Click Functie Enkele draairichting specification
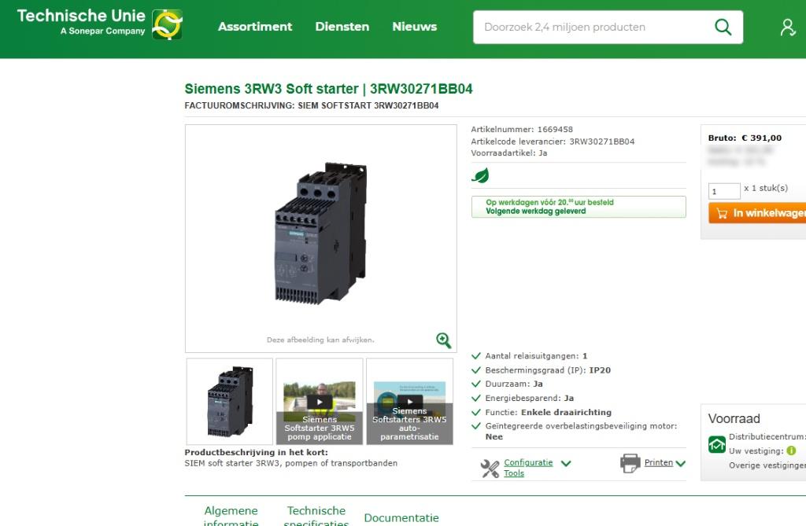The height and width of the screenshot is (526, 806). [548, 412]
